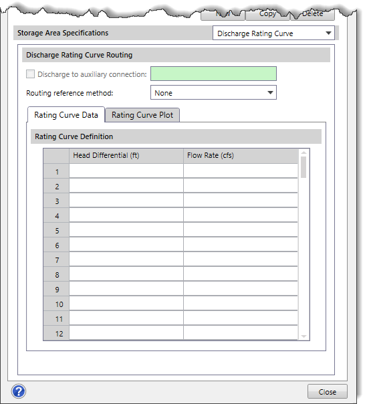Select Flow Rate cell in row 7
Screen dimensions: 367x404
point(241,259)
